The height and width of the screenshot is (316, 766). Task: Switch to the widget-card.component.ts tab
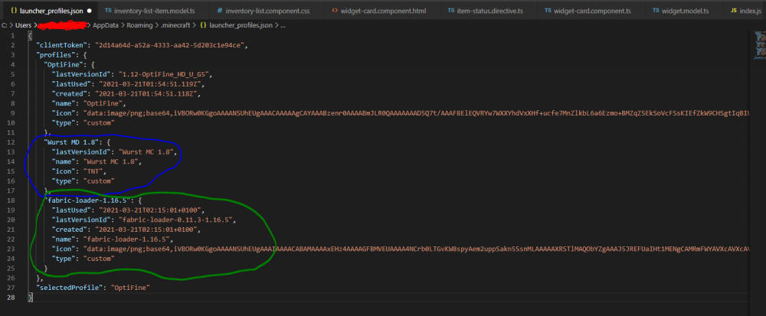(589, 11)
